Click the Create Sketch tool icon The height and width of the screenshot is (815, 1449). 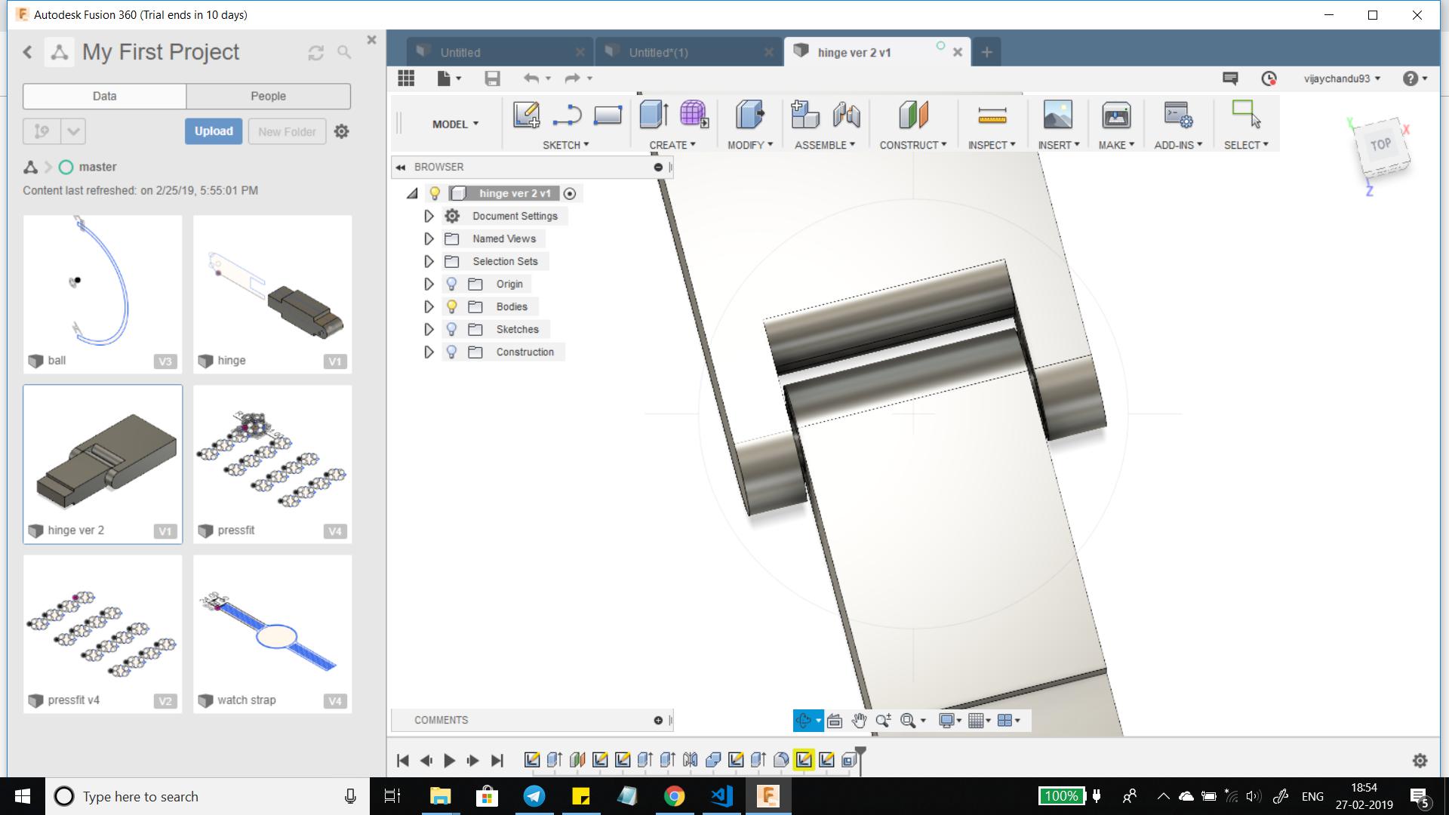(526, 115)
